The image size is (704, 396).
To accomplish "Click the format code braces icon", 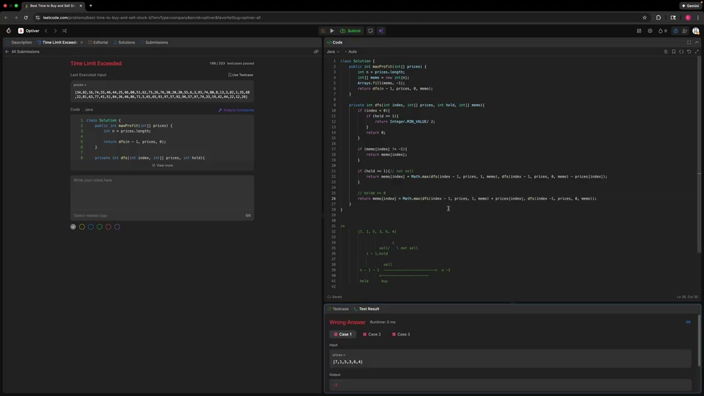I will [x=681, y=52].
